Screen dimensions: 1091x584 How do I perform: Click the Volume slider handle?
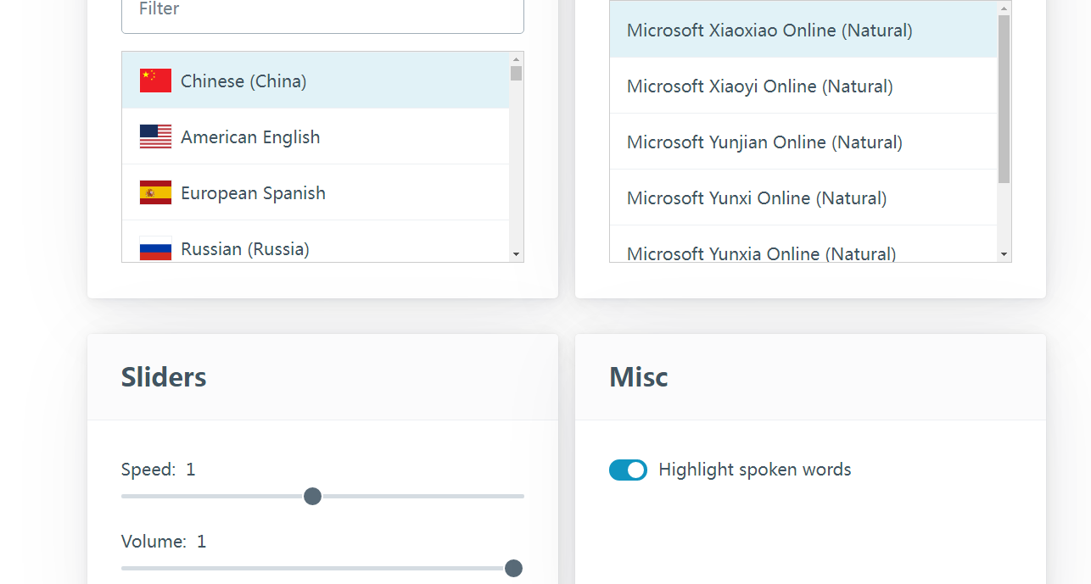(x=513, y=568)
